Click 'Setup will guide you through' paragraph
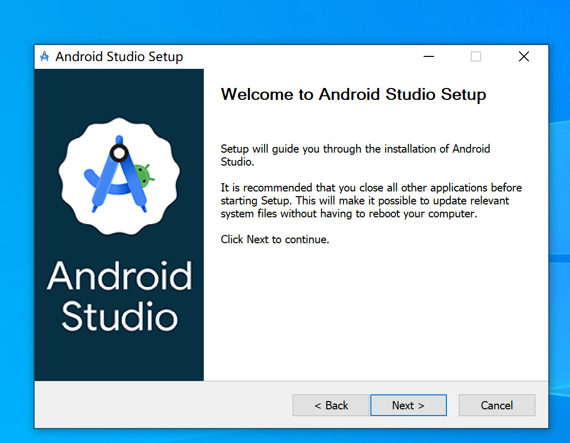 355,155
